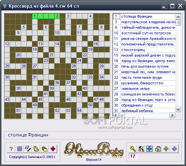This screenshot has width=186, height=166.
Task: Click the rightmost blue cross icon
Action: click(x=174, y=149)
